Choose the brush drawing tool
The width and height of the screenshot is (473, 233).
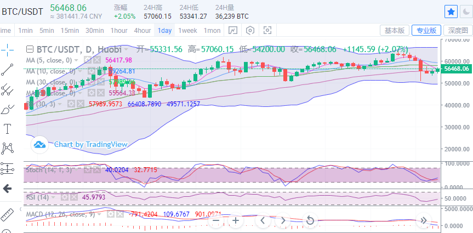click(x=8, y=109)
